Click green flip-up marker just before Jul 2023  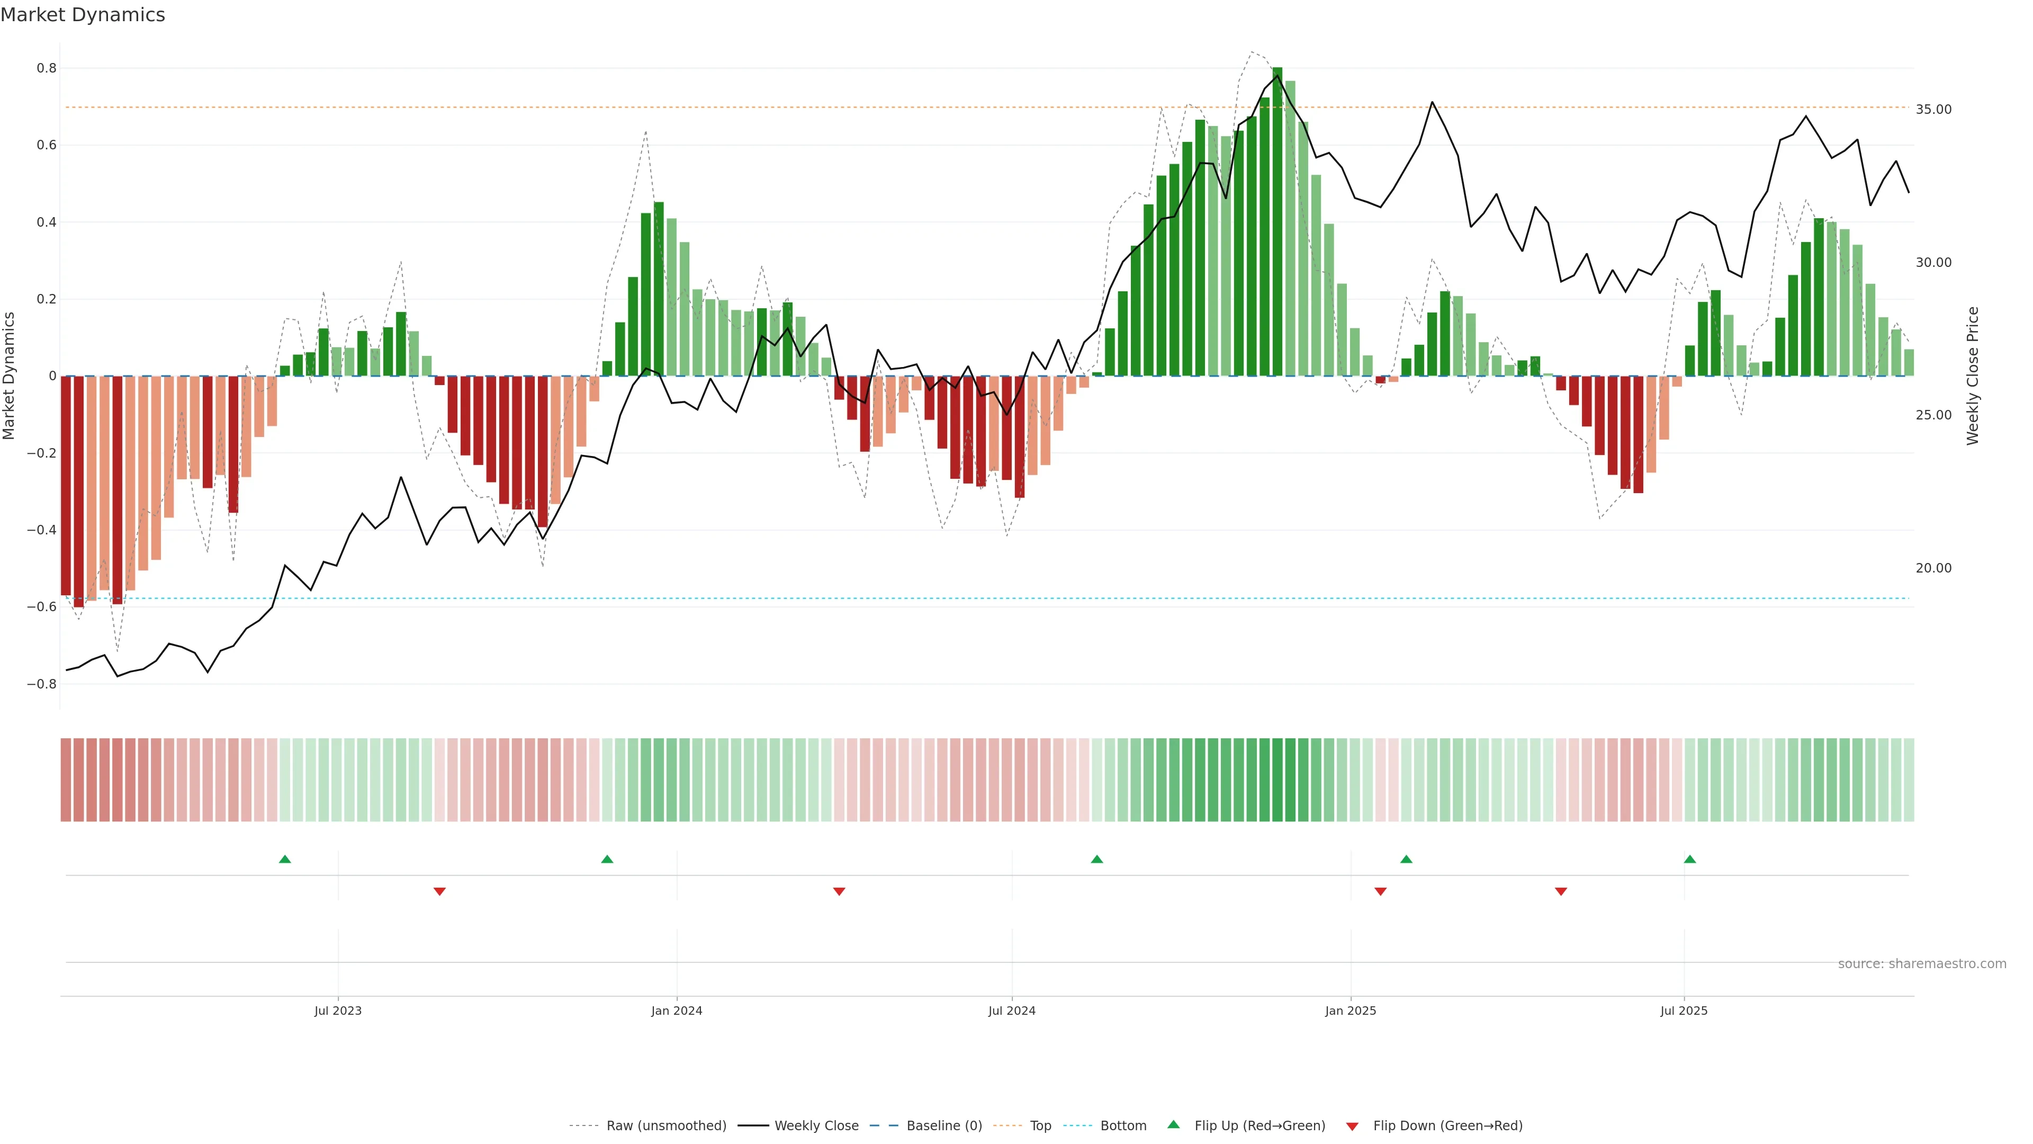[285, 859]
